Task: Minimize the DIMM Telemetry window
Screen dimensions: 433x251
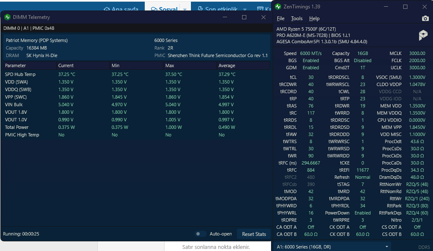Action: click(225, 17)
